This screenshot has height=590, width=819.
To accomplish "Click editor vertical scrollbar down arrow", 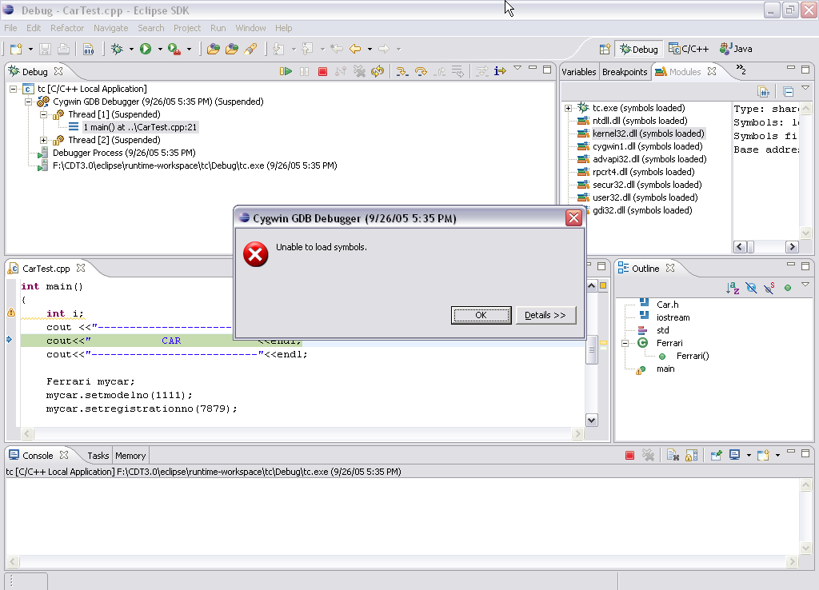I will [591, 421].
